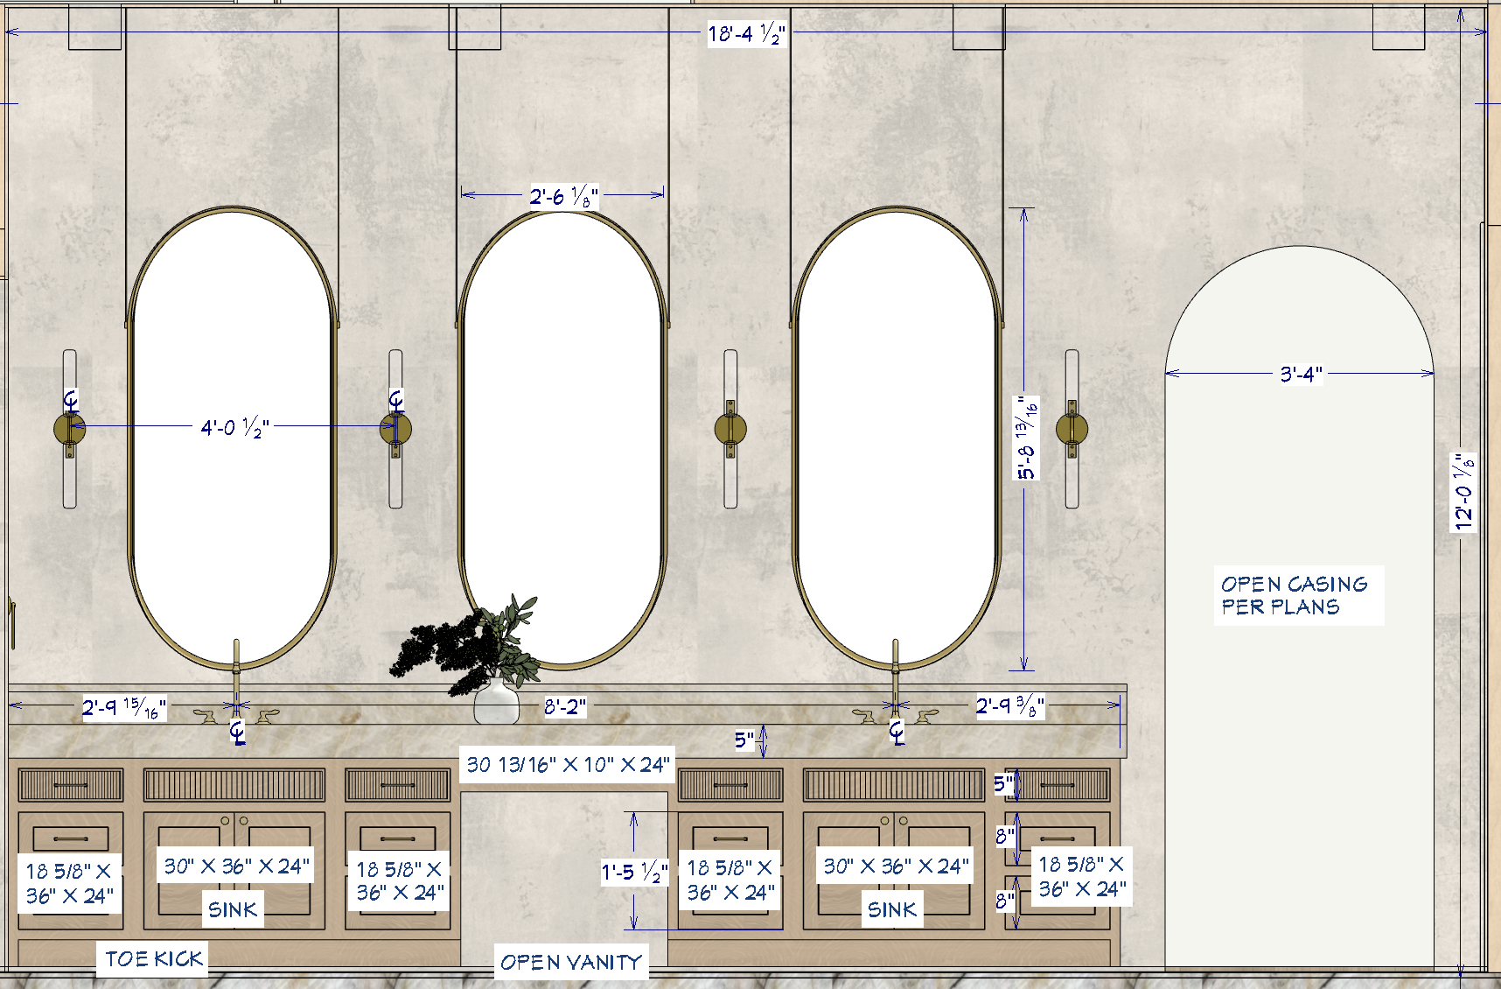Viewport: 1501px width, 989px height.
Task: Select the 8'-2" countertop dimension
Action: pyautogui.click(x=565, y=706)
